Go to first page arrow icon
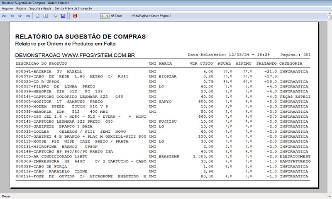The width and height of the screenshot is (332, 199). 4,16
